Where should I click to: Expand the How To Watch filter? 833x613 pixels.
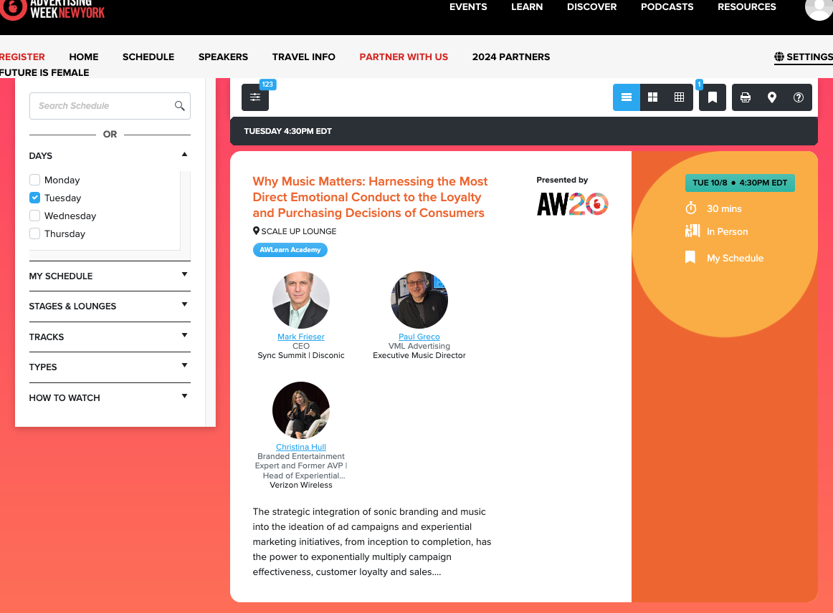coord(110,397)
